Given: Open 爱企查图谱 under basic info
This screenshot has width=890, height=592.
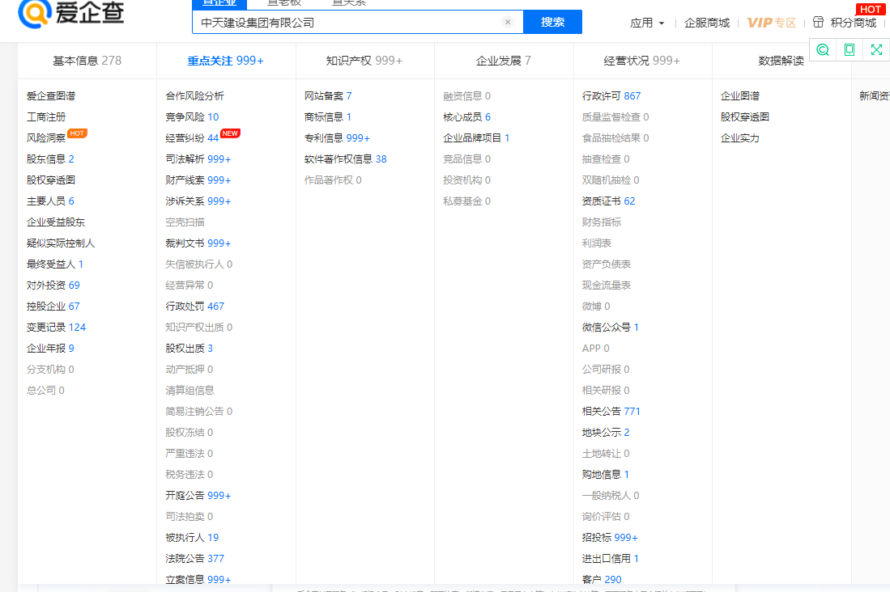Looking at the screenshot, I should point(50,95).
